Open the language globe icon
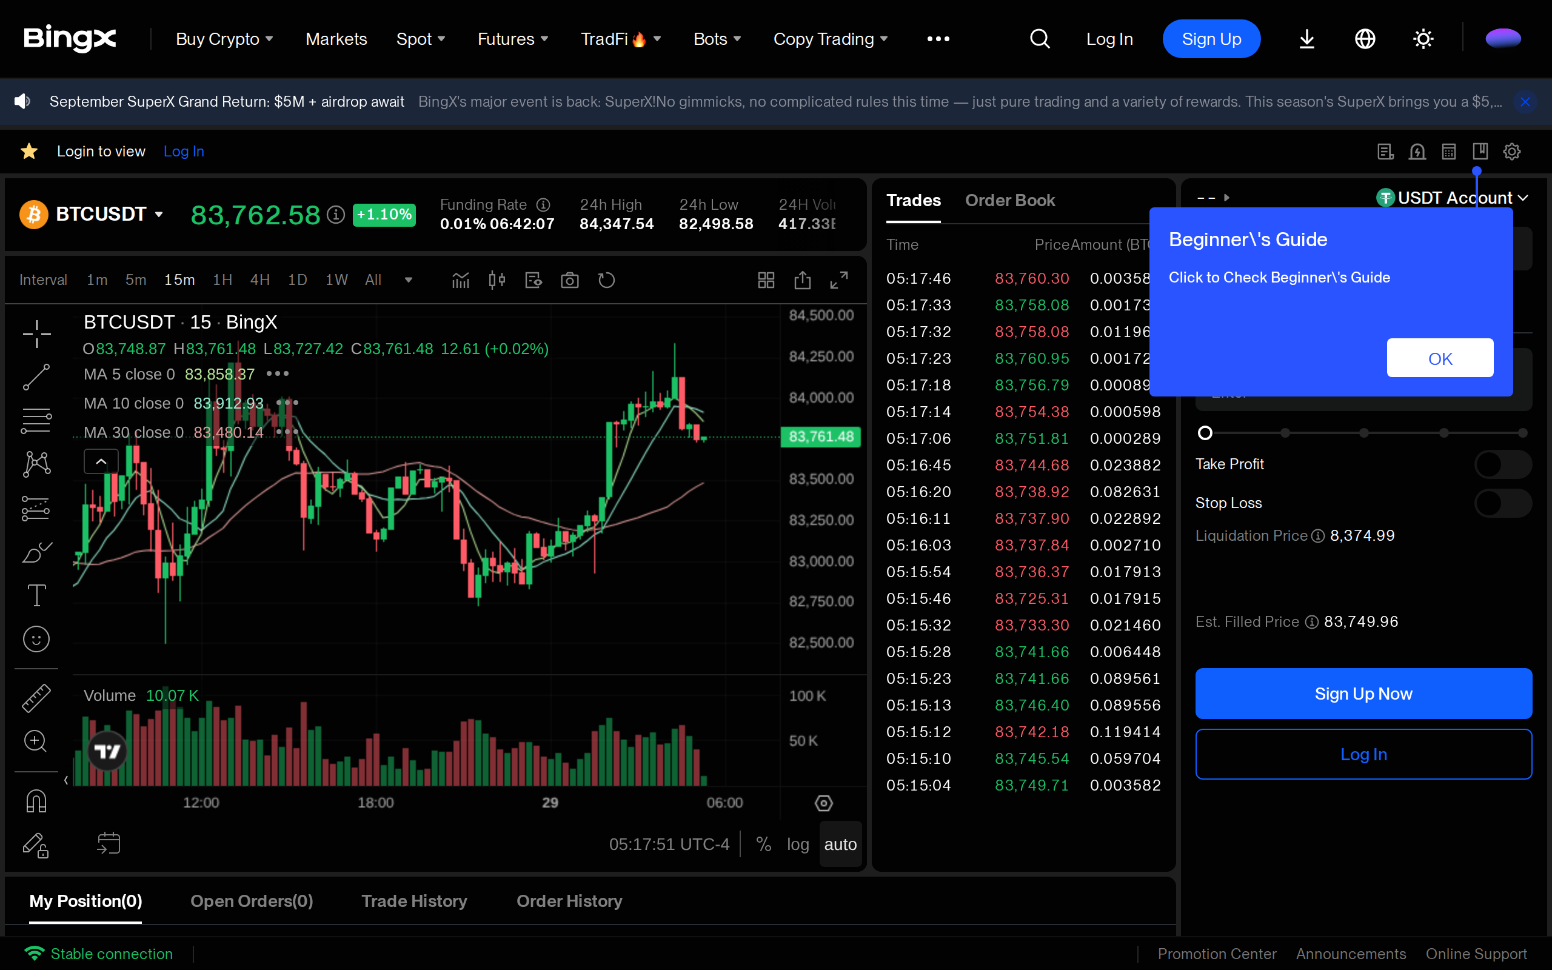Viewport: 1552px width, 970px height. tap(1365, 39)
